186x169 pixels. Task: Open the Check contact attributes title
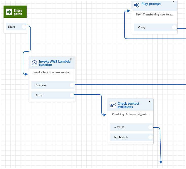click(128, 105)
